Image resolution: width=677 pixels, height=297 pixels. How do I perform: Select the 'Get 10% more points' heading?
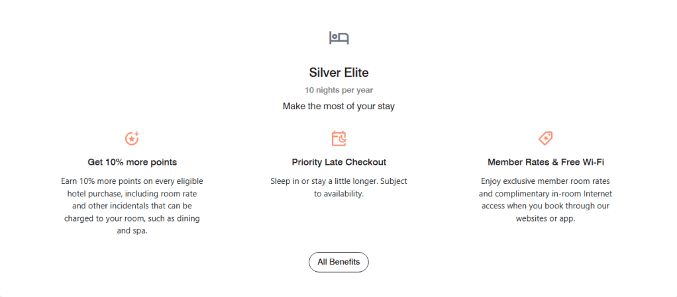tap(132, 162)
